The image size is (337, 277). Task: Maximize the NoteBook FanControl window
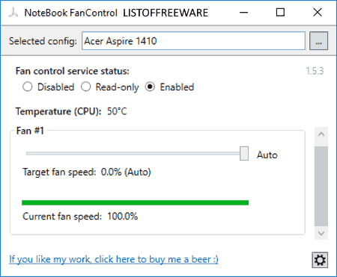click(280, 13)
